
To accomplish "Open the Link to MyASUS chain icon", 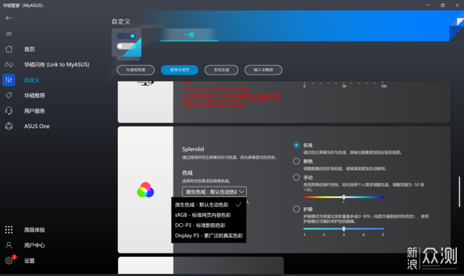I will pos(9,64).
